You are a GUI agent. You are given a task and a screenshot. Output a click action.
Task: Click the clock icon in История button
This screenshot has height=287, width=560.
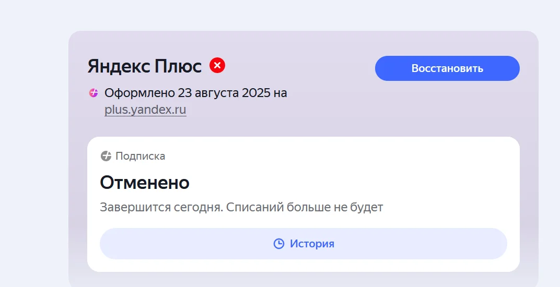pyautogui.click(x=278, y=244)
